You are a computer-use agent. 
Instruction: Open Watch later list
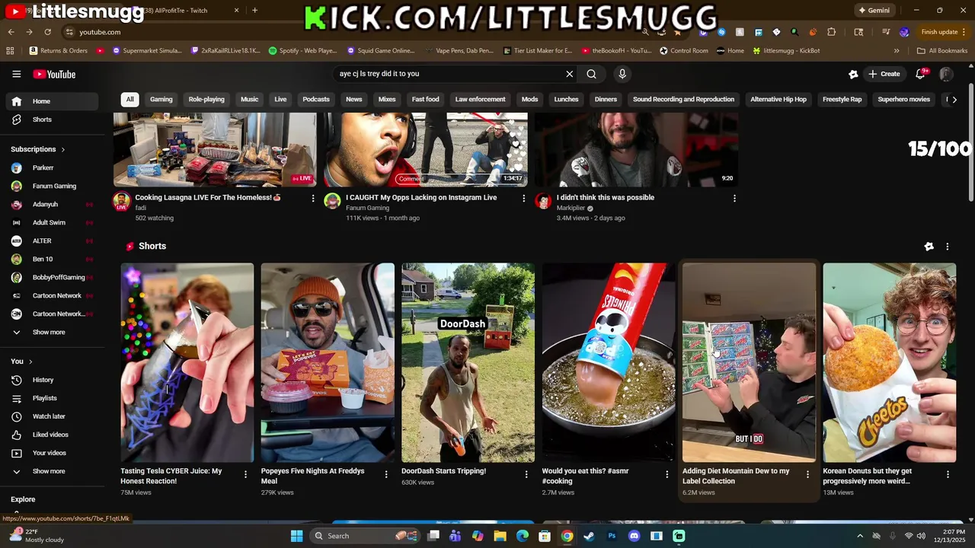tap(50, 416)
